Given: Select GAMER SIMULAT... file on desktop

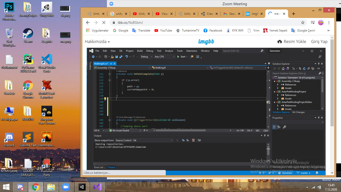Looking at the screenshot, I should point(28,167).
